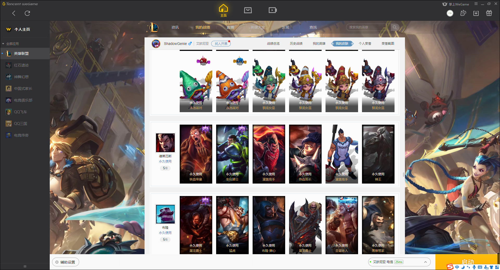This screenshot has height=270, width=500.
Task: Click the sidebar bottom hamburger handle
Action: tap(25, 266)
